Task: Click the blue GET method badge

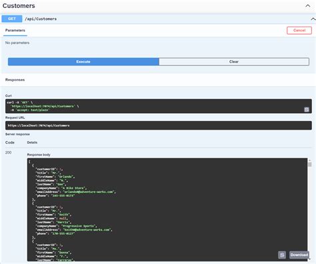Action: [x=12, y=19]
